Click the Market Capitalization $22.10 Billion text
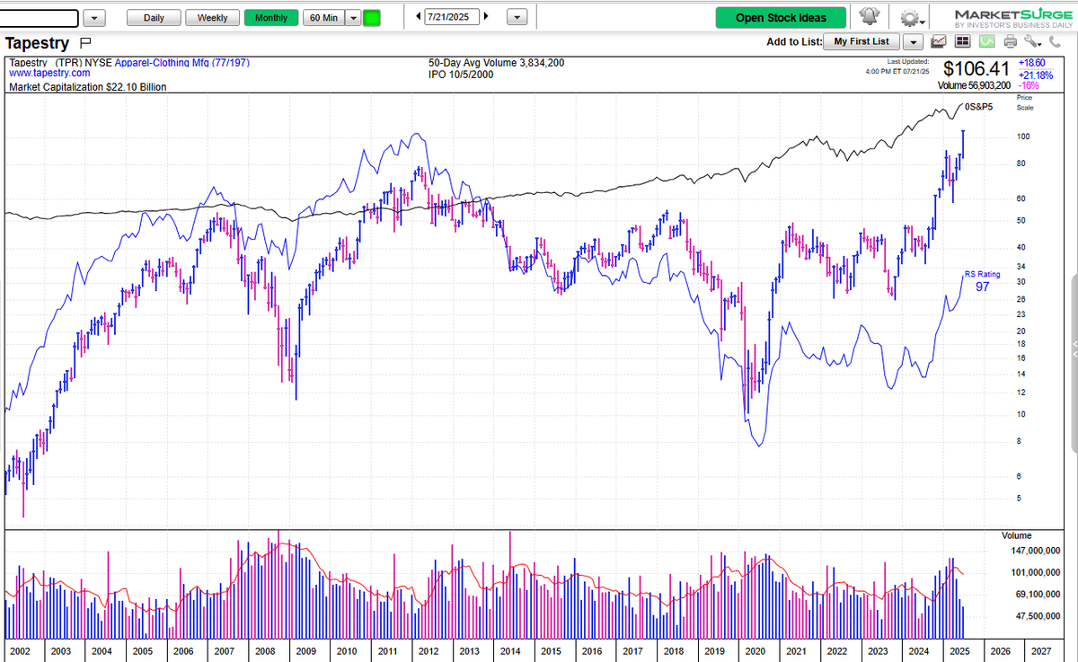 point(88,88)
